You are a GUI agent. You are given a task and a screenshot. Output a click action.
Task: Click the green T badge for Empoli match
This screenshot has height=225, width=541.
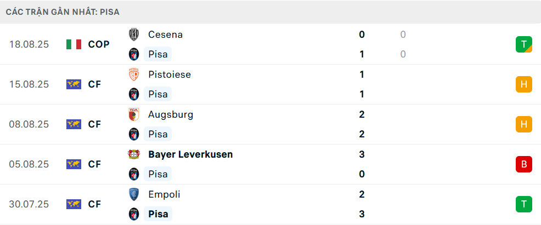click(x=523, y=204)
